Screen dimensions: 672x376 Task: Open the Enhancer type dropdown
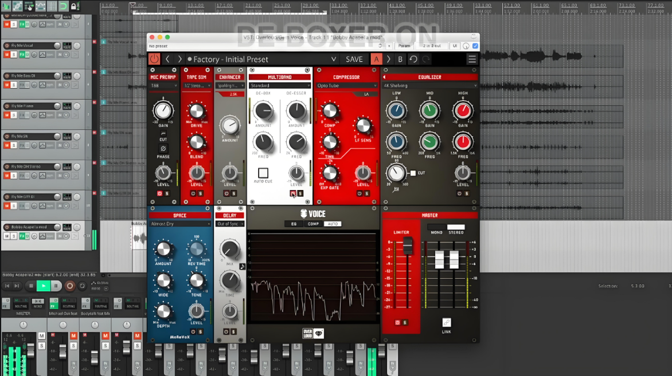230,85
